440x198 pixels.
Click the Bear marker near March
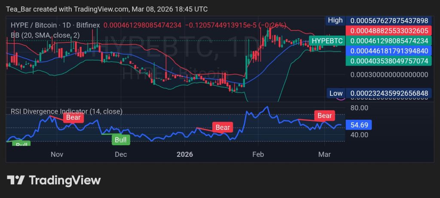click(324, 116)
